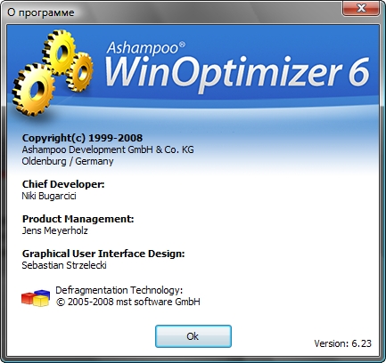Screen dimensions: 386x363
Task: Click the Oldenburg / Germany text
Action: pyautogui.click(x=68, y=161)
